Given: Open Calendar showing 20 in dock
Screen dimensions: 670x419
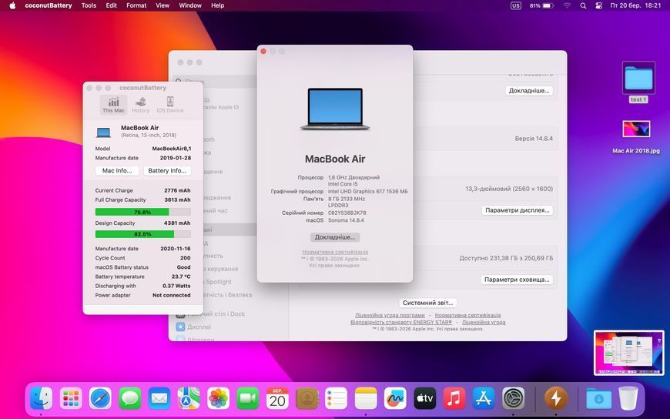Looking at the screenshot, I should point(277,398).
